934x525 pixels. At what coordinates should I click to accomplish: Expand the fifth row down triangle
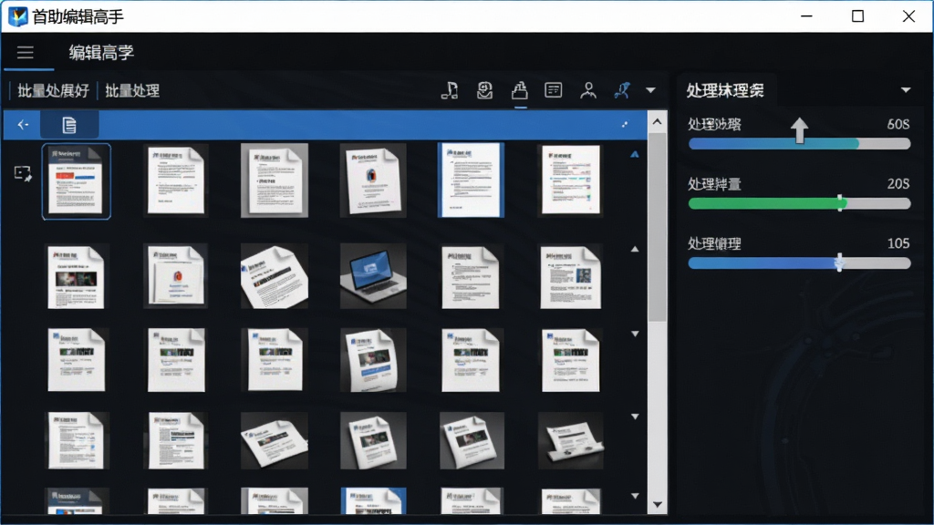635,496
